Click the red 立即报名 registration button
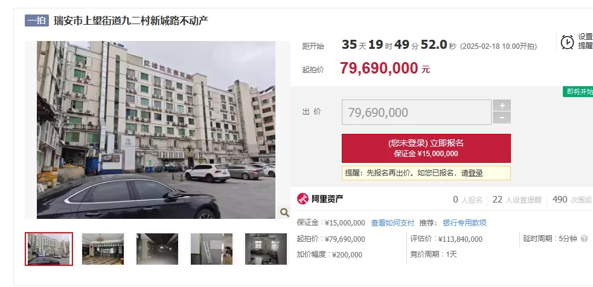The width and height of the screenshot is (593, 287). tap(426, 148)
